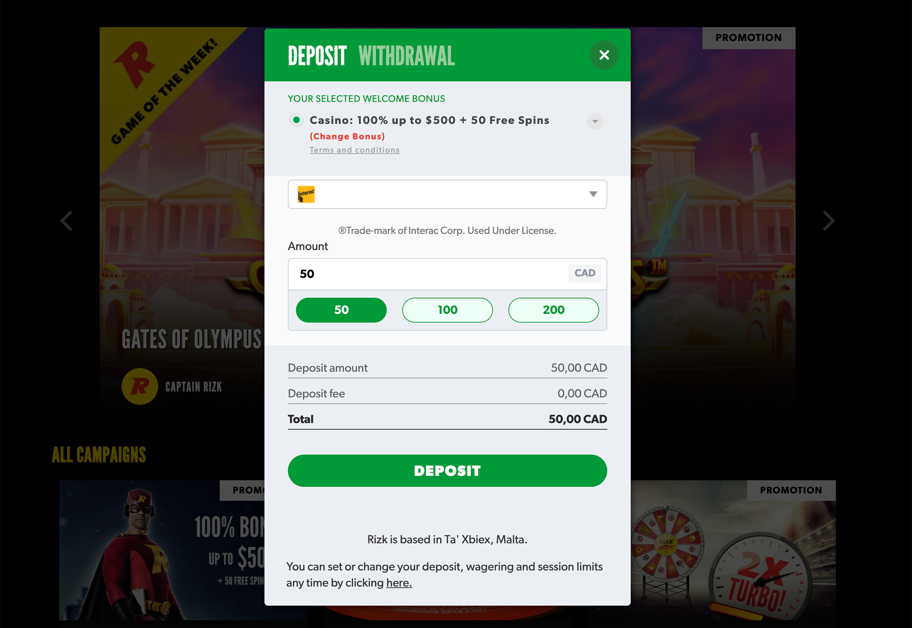Switch to the Withdrawal tab

(x=407, y=56)
